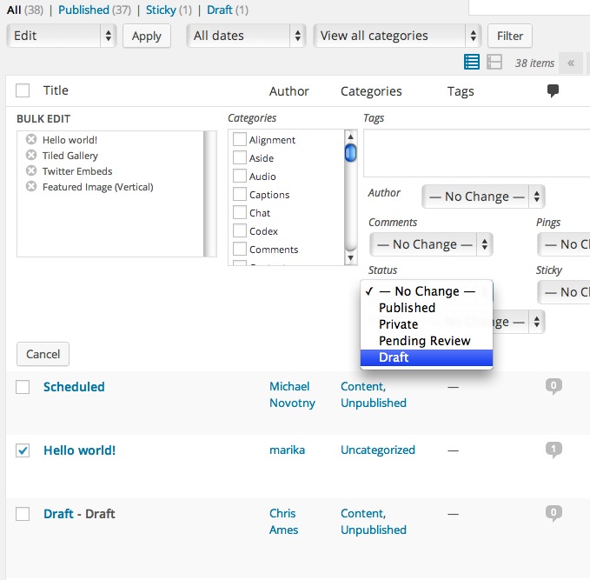Check the Audio category
The height and width of the screenshot is (580, 590).
(x=240, y=176)
